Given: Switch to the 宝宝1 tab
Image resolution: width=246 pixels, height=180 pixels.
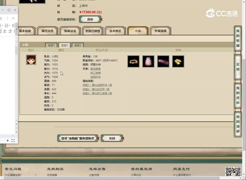Looking at the screenshot, I should coord(51,45).
